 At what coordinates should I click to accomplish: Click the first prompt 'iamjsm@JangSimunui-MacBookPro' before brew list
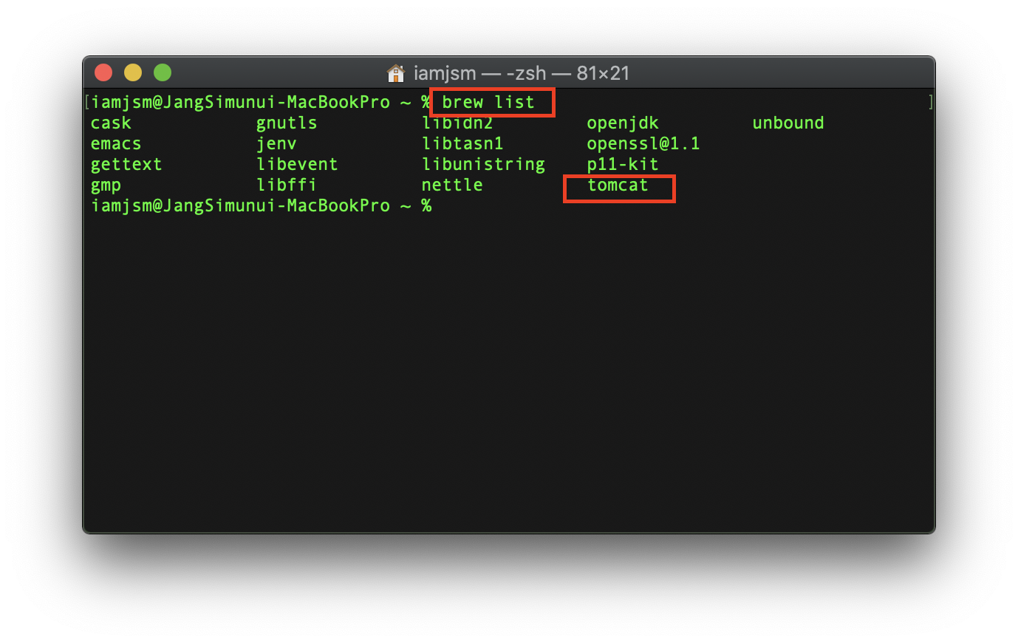[240, 102]
